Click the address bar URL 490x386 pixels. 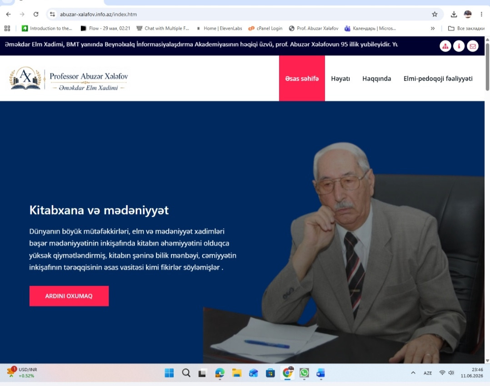99,15
